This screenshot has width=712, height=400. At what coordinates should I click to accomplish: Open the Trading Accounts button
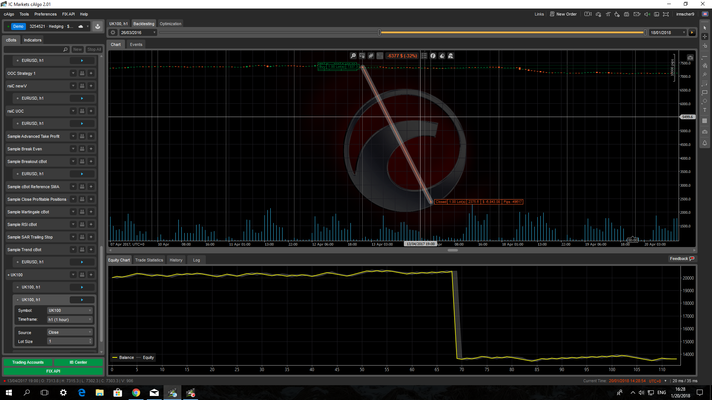(x=28, y=362)
